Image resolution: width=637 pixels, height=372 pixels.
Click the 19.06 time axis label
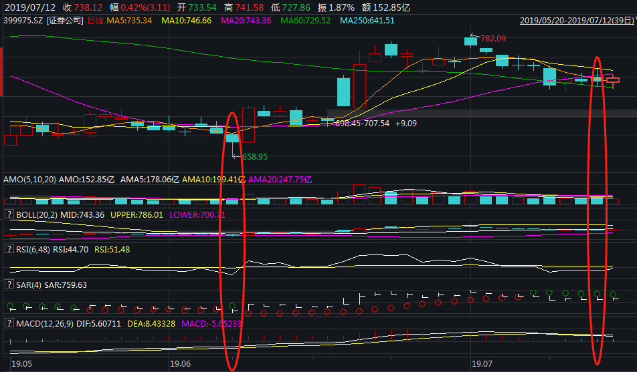tap(180, 363)
